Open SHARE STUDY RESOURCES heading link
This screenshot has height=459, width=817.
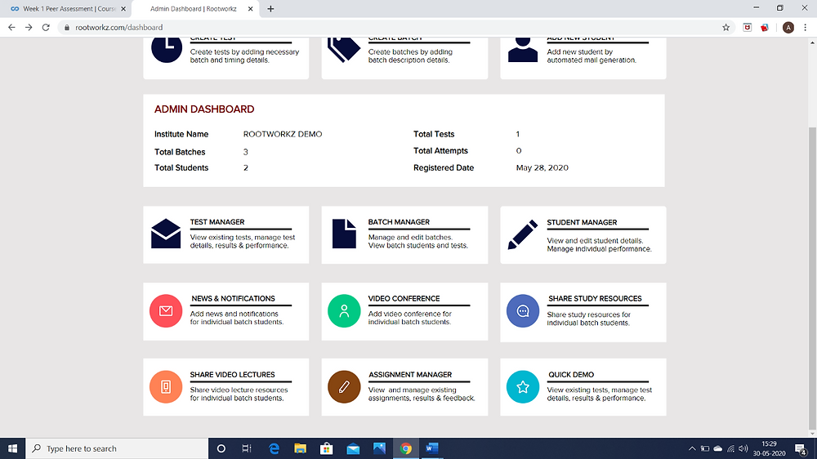(x=595, y=299)
